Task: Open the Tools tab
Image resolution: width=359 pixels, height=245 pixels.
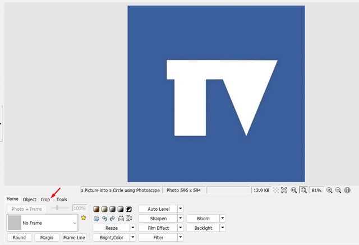Action: 62,200
